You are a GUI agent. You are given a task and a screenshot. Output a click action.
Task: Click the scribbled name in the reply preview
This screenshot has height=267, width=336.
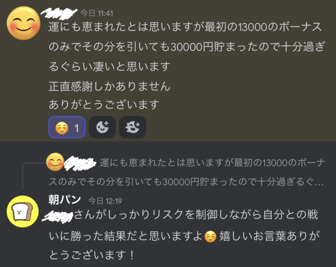point(80,163)
